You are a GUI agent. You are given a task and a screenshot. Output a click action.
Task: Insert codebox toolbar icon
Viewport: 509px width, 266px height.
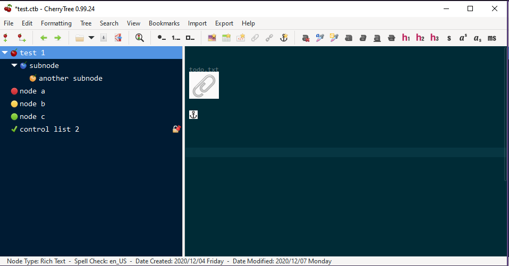click(241, 38)
